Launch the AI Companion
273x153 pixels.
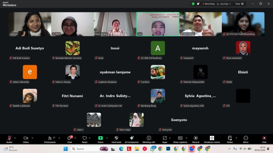coord(132,139)
